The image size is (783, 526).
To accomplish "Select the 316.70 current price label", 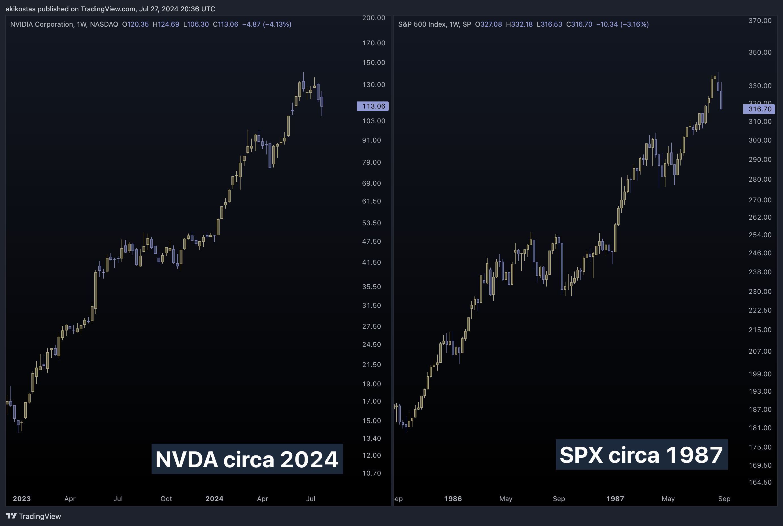I will pos(759,109).
